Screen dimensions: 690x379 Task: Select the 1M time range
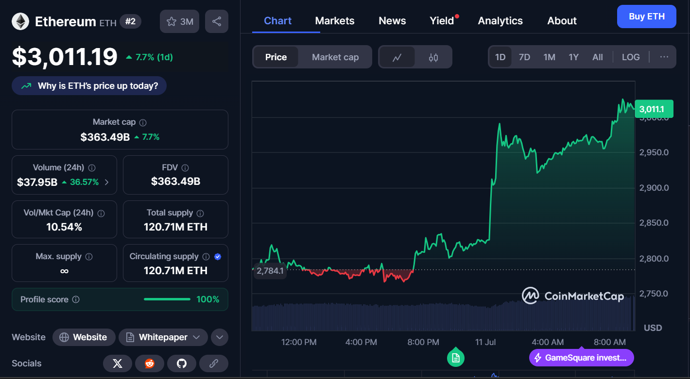549,57
